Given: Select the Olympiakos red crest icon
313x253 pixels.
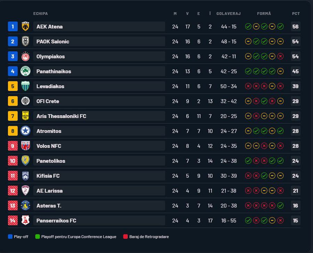Looking at the screenshot, I should coord(25,56).
